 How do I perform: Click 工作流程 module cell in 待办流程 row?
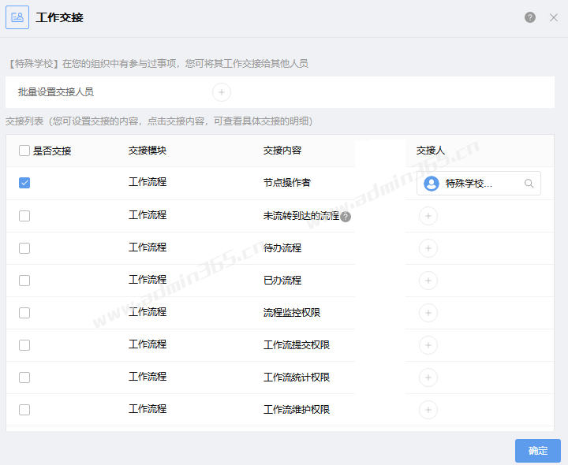148,247
